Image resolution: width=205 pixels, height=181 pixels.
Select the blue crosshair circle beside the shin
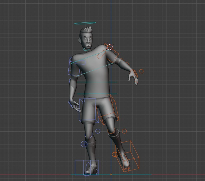[x=84, y=144]
